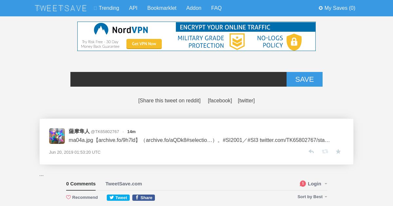
Task: Share the tweet on facebook link
Action: (220, 101)
